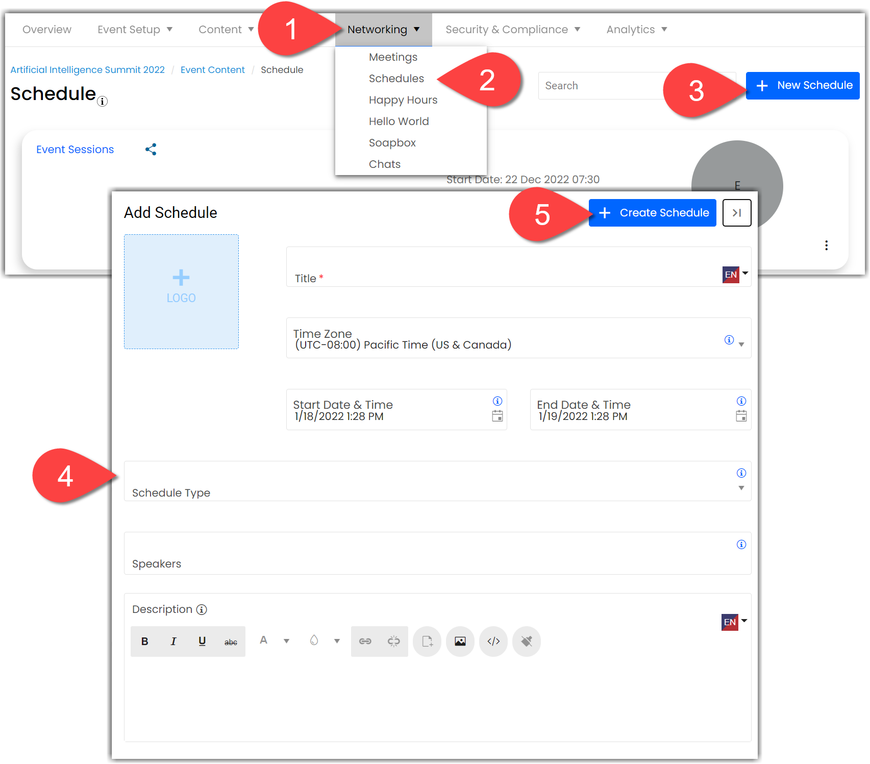Open the Title language EN dropdown
Screen dimensions: 870x764
(735, 275)
